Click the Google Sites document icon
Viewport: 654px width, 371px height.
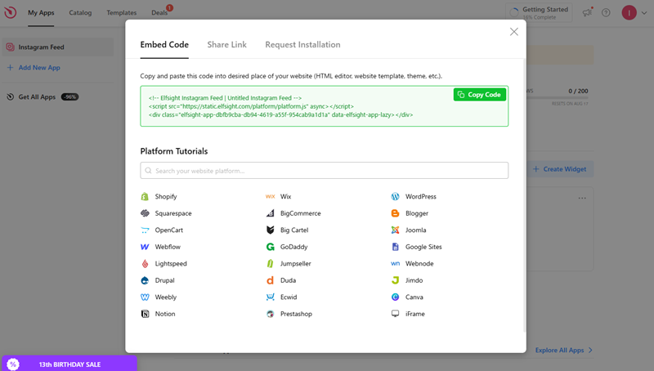point(395,247)
